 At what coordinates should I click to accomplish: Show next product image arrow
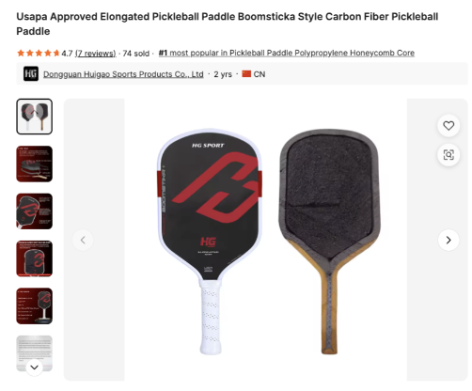tap(448, 240)
